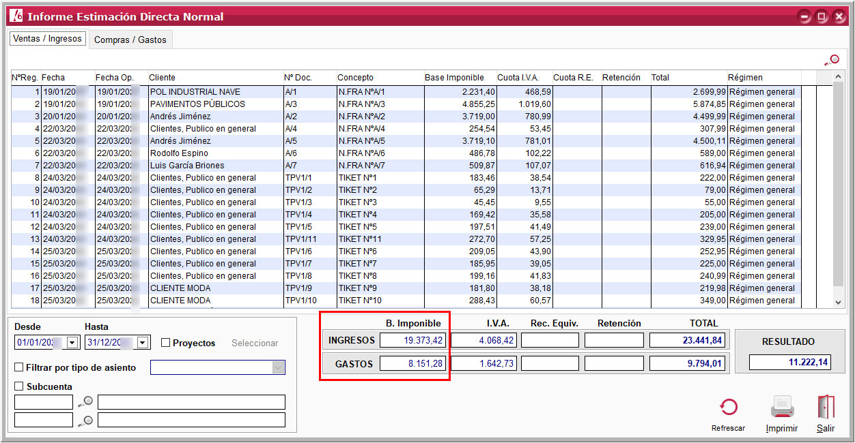
Task: Toggle Filtrar por tipo de asiento checkbox
Action: (x=19, y=367)
